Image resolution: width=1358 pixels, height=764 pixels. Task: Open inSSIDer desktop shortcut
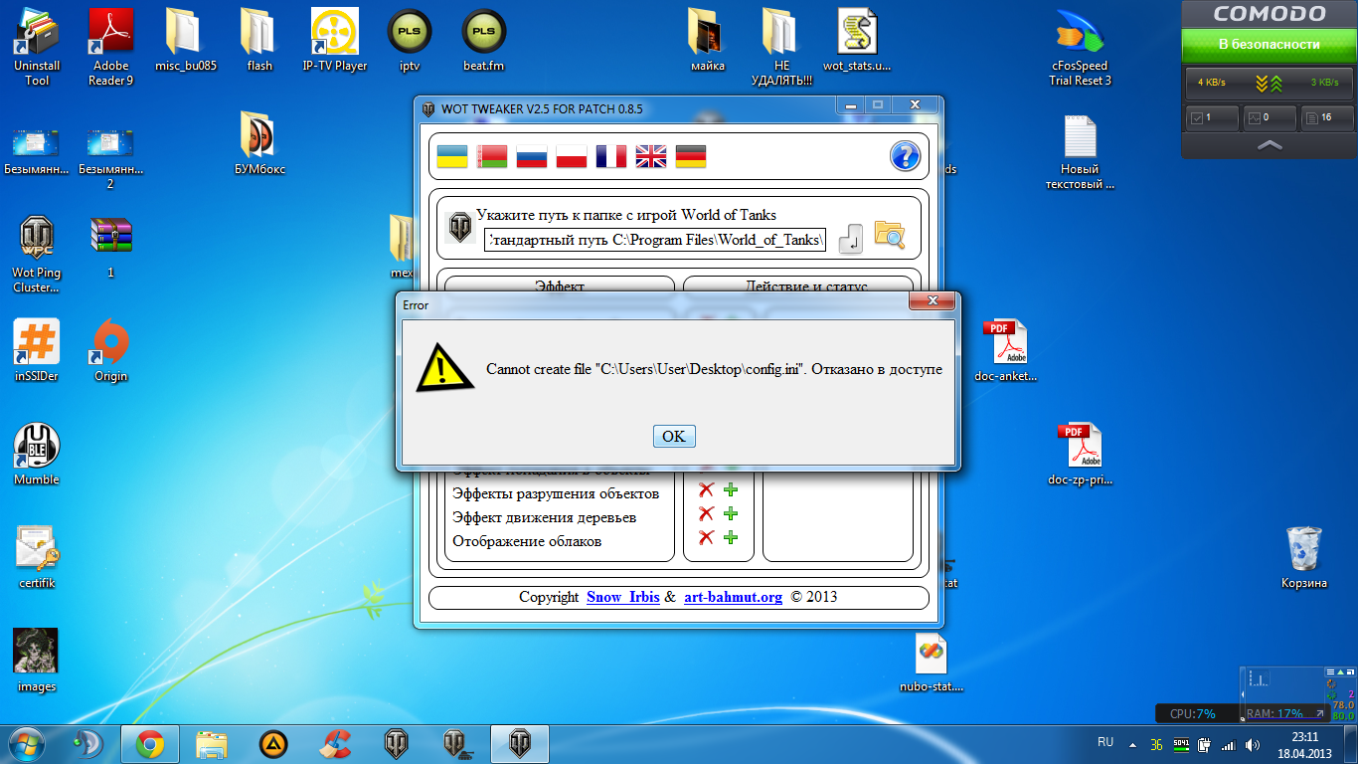tap(37, 350)
